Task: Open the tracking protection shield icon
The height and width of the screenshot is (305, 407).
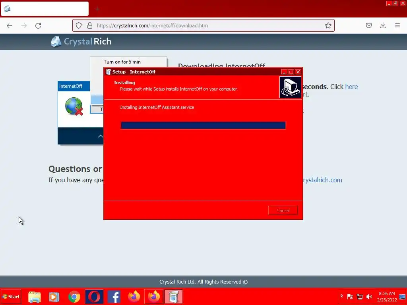Action: 79,25
